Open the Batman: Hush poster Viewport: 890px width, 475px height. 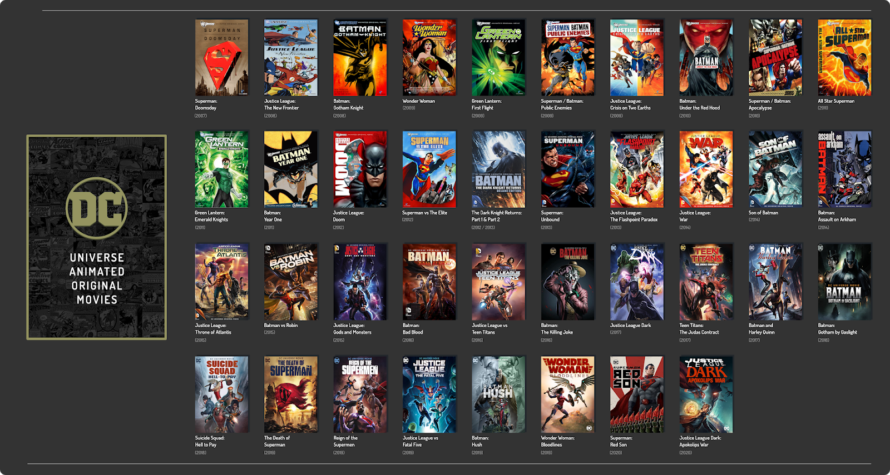498,394
